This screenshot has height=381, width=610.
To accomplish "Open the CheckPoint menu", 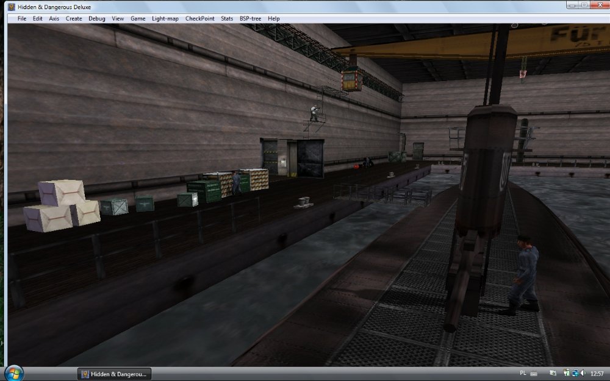I will 200,18.
